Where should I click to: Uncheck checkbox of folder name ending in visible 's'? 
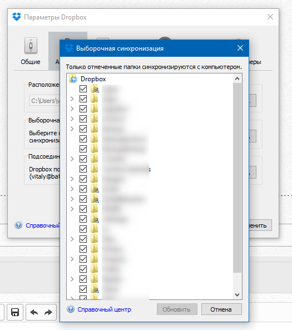pos(83,169)
